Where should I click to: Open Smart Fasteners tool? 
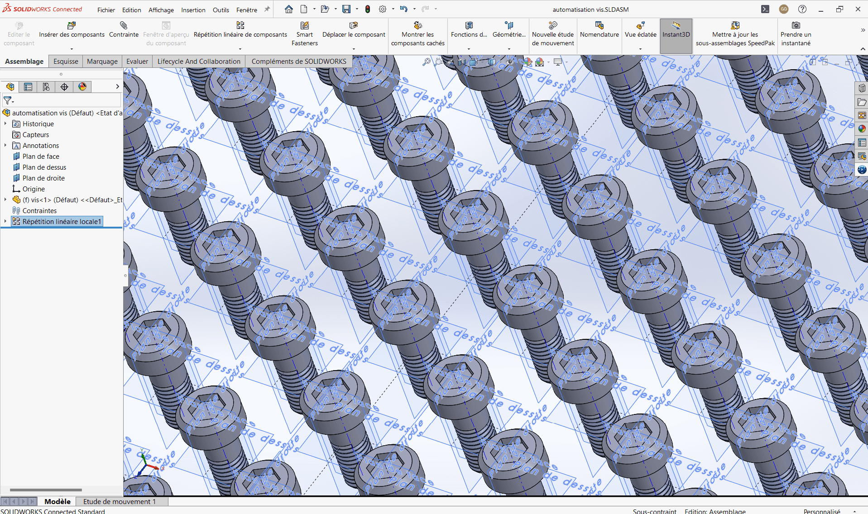pos(305,34)
